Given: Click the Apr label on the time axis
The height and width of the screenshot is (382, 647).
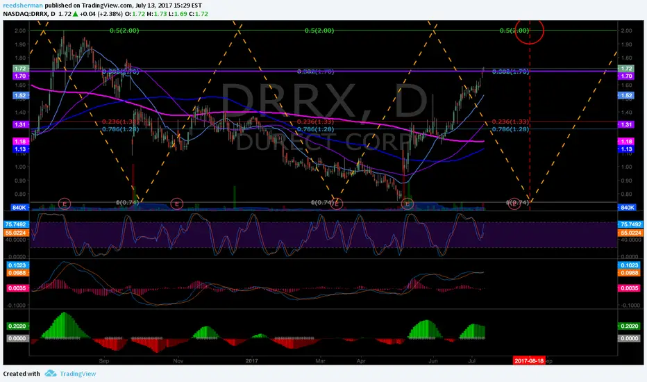Looking at the screenshot, I should click(x=361, y=360).
